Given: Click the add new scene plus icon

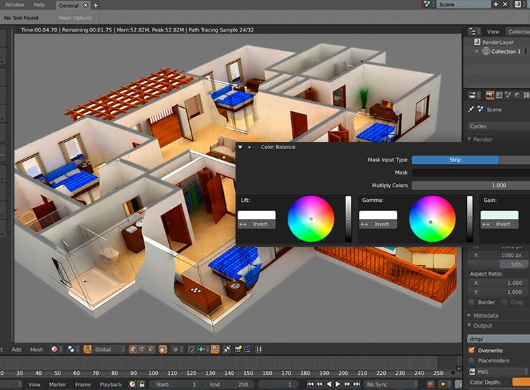Looking at the screenshot, I should tap(496, 5).
